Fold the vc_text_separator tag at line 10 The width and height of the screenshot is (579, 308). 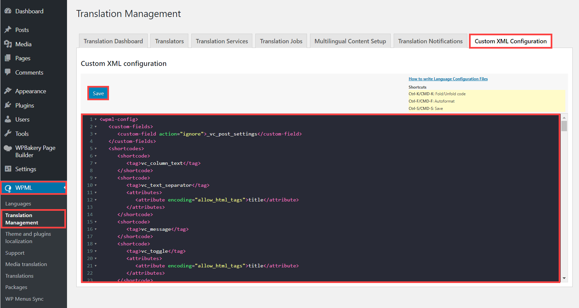(x=96, y=185)
